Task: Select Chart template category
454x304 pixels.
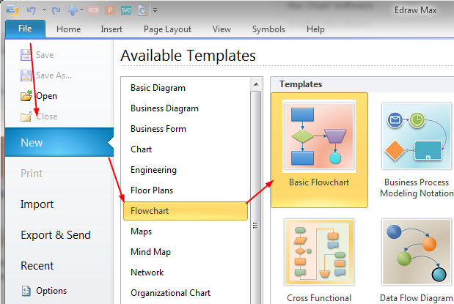Action: click(141, 149)
